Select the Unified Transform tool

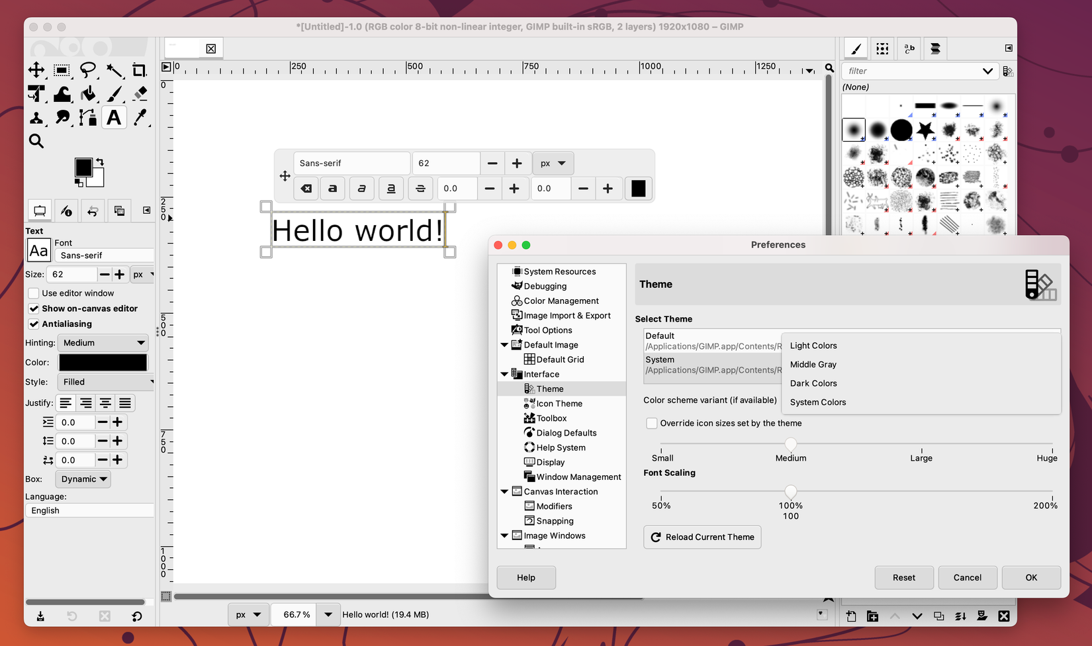click(36, 94)
